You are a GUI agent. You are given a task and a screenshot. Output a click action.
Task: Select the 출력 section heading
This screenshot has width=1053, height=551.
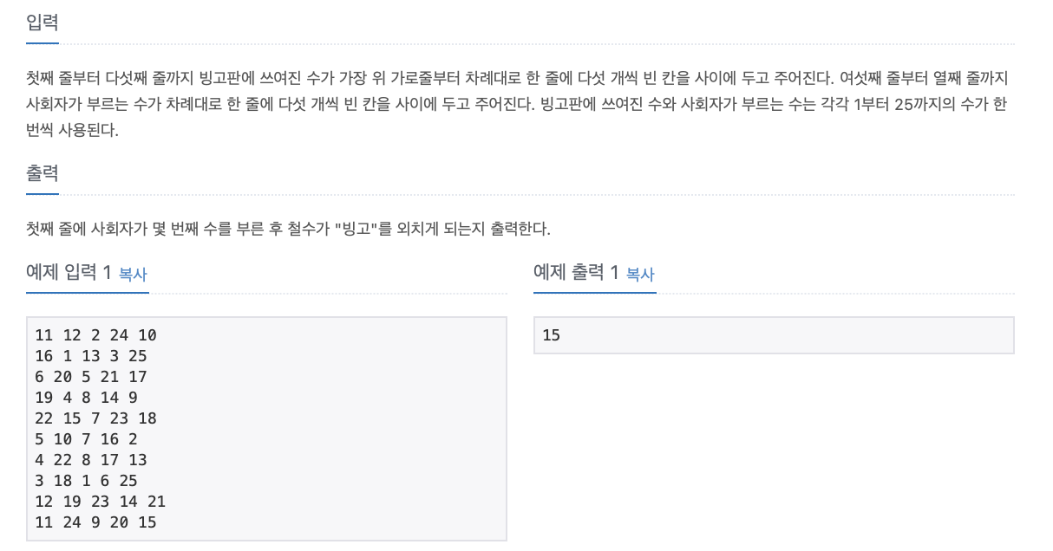[x=41, y=172]
